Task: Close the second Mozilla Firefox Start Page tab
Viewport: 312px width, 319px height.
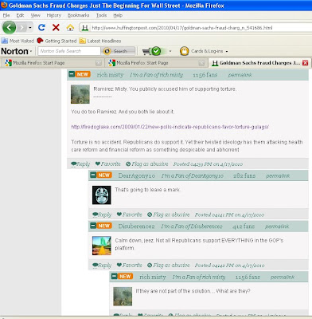Action: coord(201,63)
